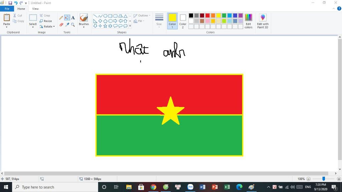Select the Magnifier tool
The height and width of the screenshot is (192, 342).
(73, 25)
